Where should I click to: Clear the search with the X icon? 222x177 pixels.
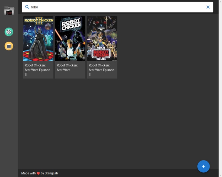tap(208, 7)
